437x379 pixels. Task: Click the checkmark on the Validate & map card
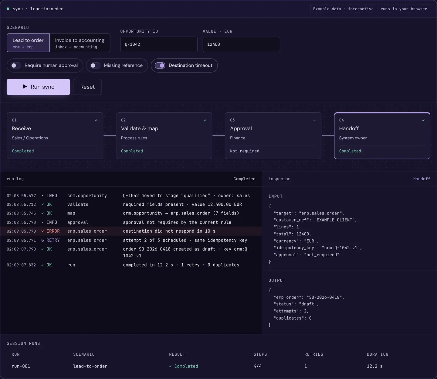[205, 120]
